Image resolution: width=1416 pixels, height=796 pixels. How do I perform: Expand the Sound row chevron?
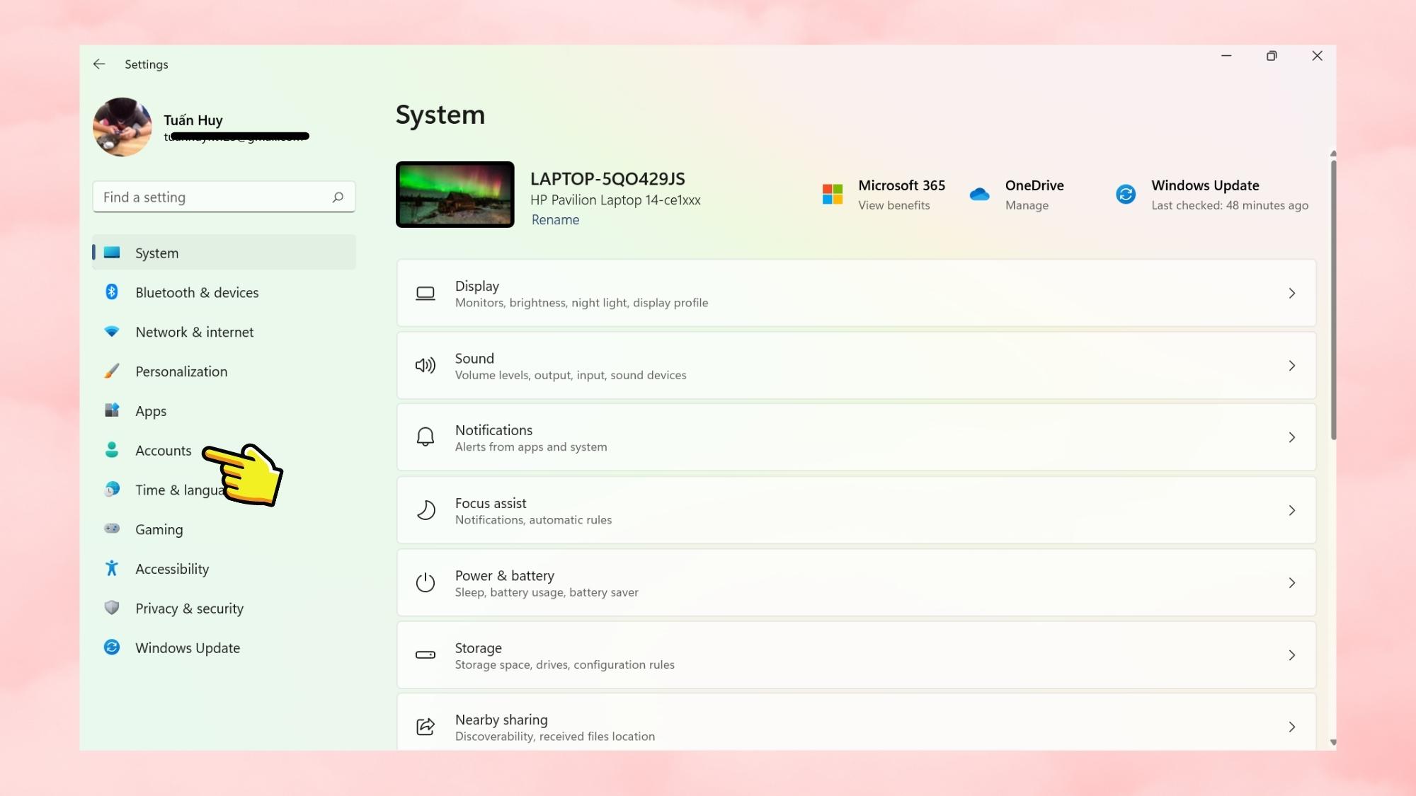click(x=1292, y=366)
